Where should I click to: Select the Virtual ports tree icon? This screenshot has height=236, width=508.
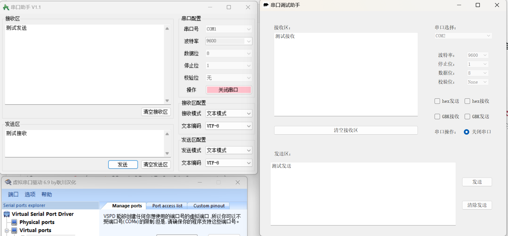point(14,230)
